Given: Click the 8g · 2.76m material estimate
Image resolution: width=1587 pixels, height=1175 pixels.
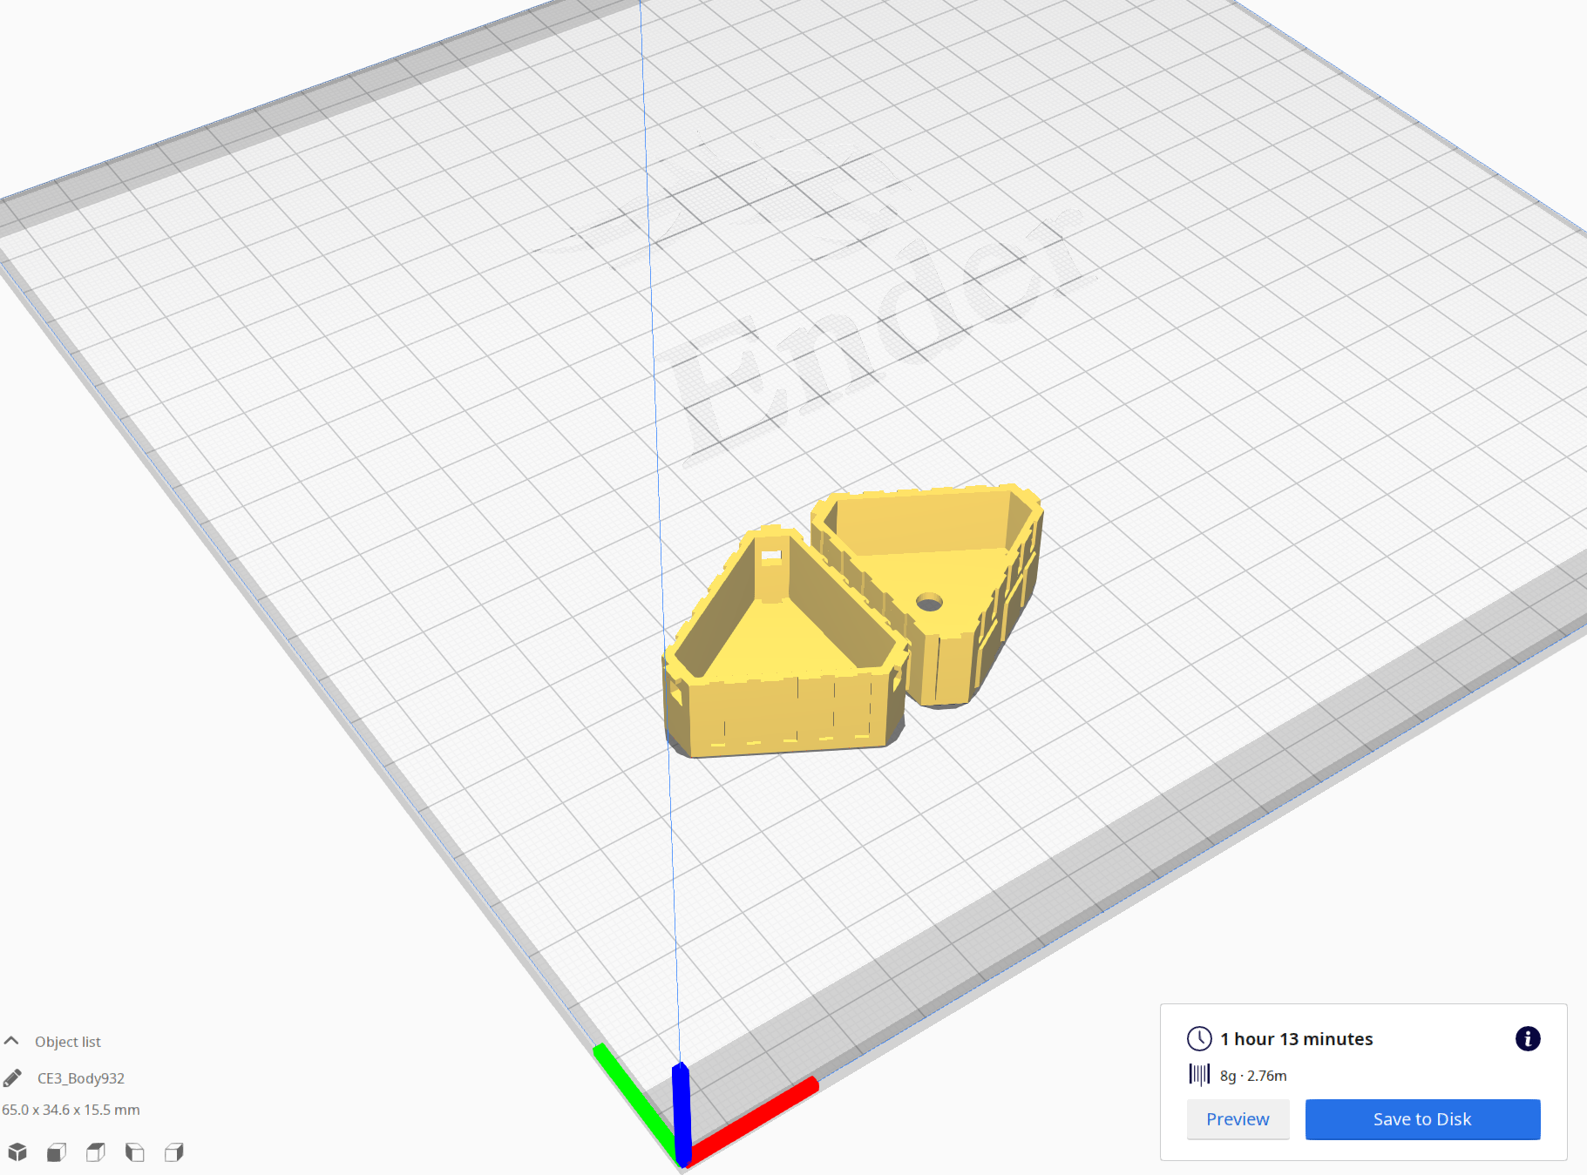Looking at the screenshot, I should pos(1253,1076).
